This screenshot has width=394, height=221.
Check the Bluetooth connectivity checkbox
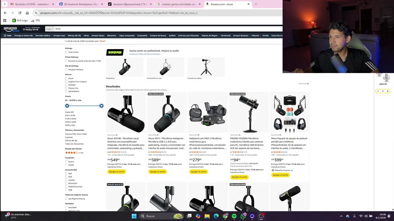pyautogui.click(x=66, y=183)
